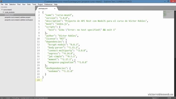
Task: Minimize the Sublime Text window
Action: click(x=165, y=1)
